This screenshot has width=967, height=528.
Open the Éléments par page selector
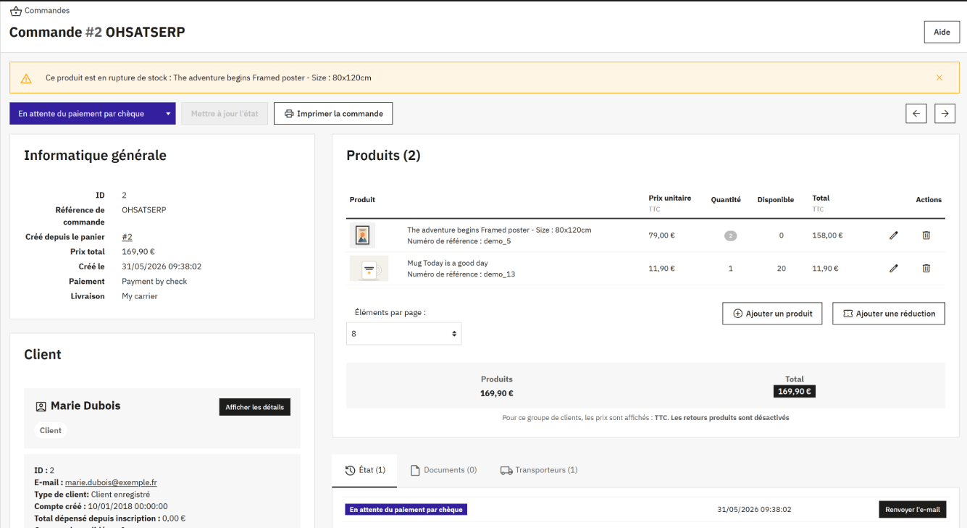pyautogui.click(x=403, y=334)
